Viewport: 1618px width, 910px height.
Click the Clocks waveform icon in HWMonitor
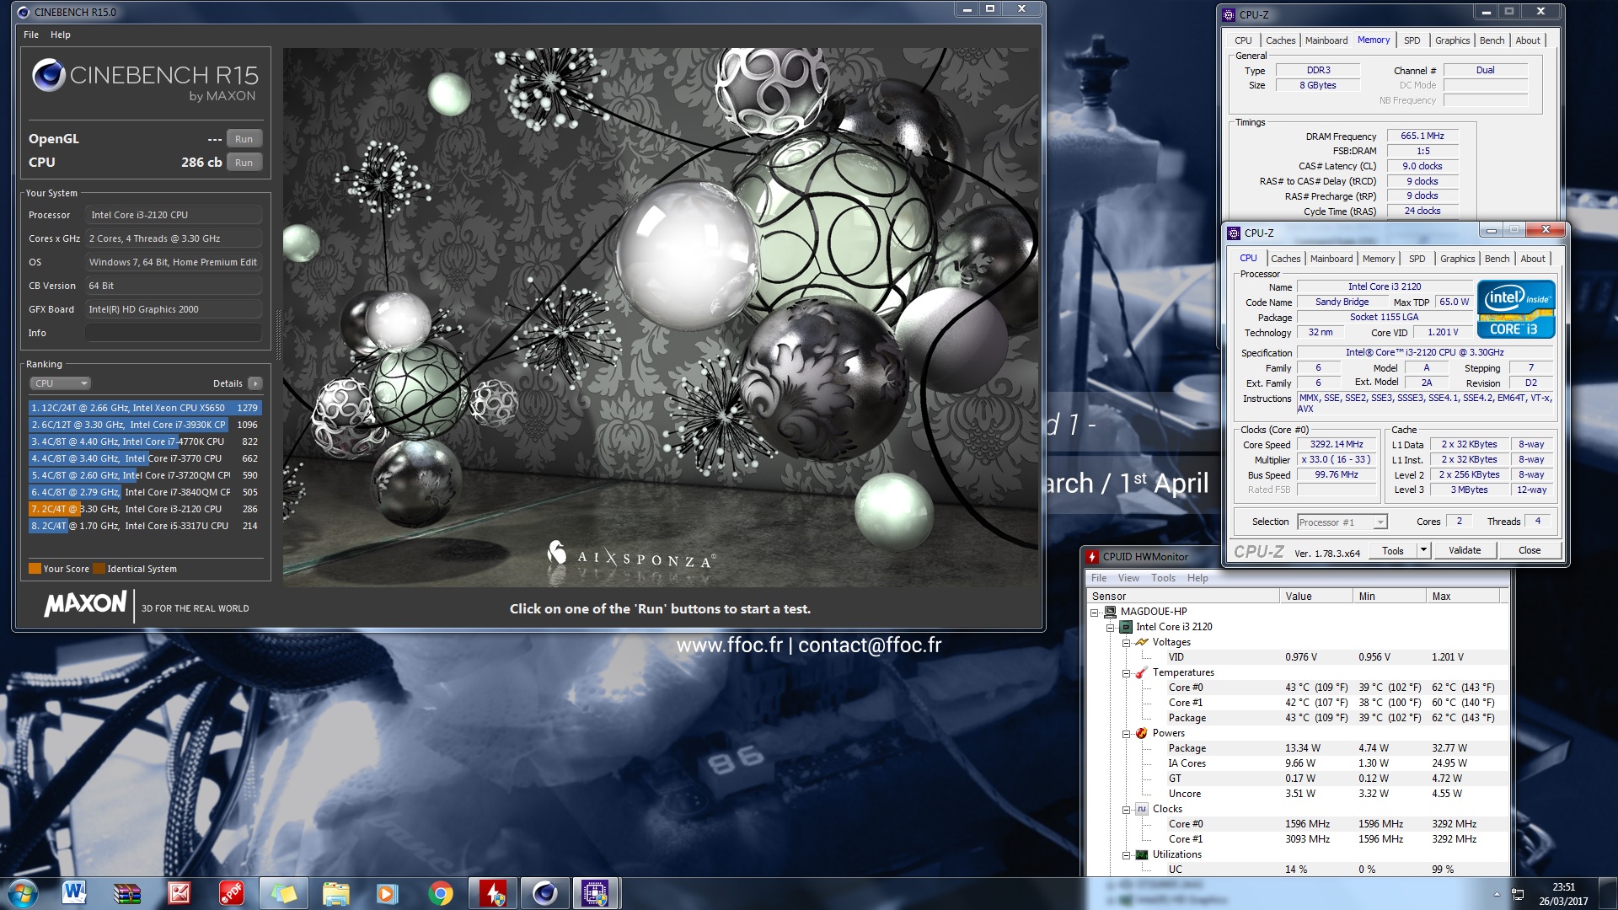point(1142,809)
